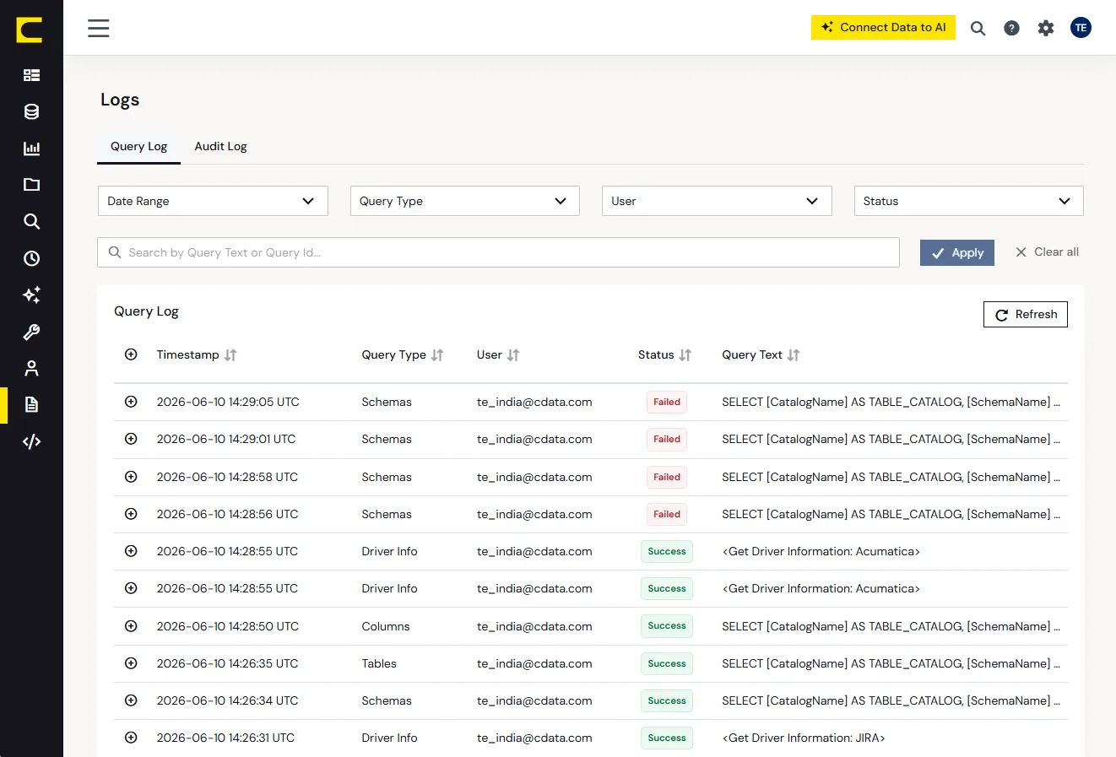Open the magnifier explorer sidebar icon
1116x757 pixels.
(31, 221)
